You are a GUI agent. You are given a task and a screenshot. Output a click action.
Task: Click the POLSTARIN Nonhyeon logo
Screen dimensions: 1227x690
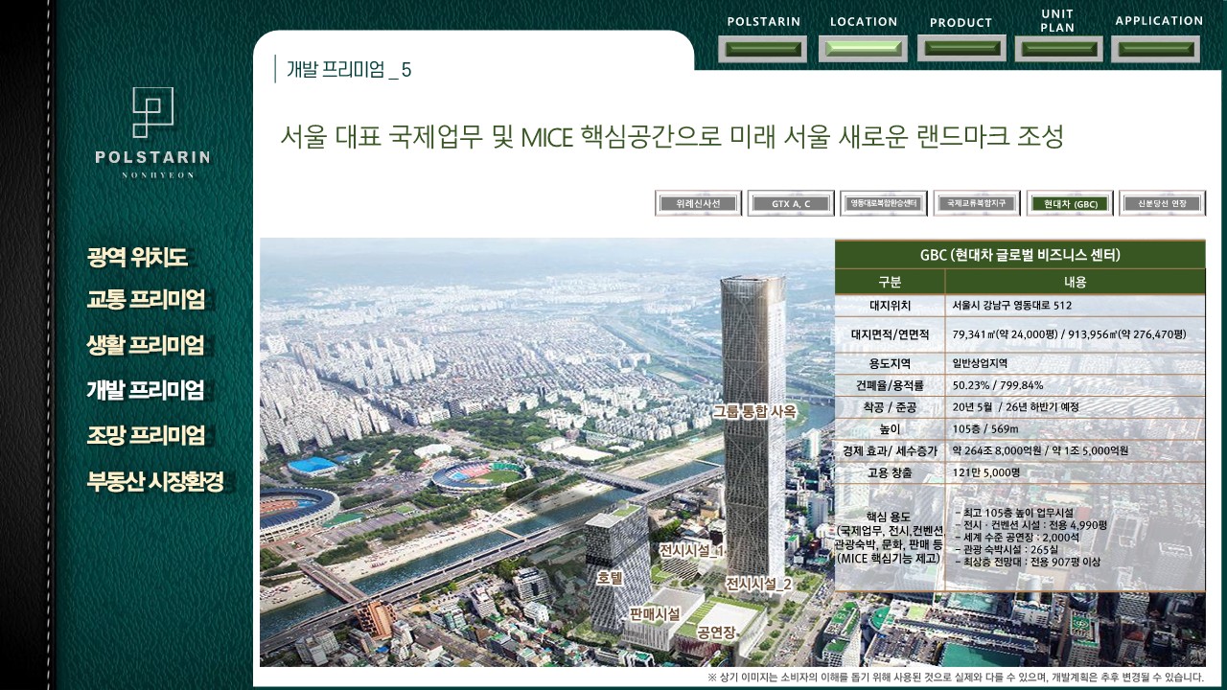coord(153,132)
